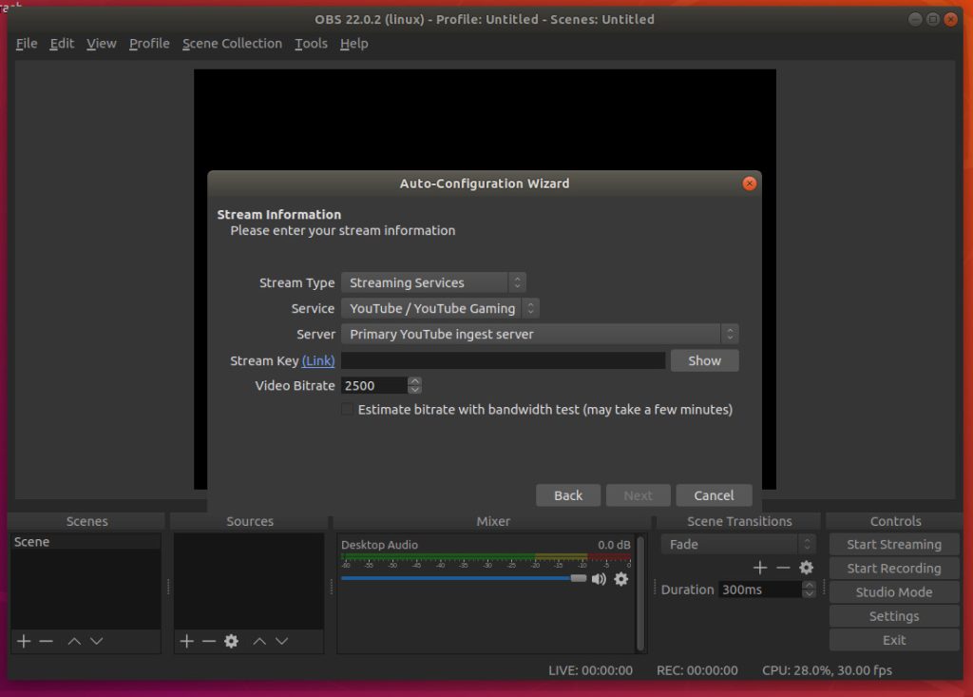Open source properties gear in the Sources panel
This screenshot has width=973, height=697.
coord(231,641)
